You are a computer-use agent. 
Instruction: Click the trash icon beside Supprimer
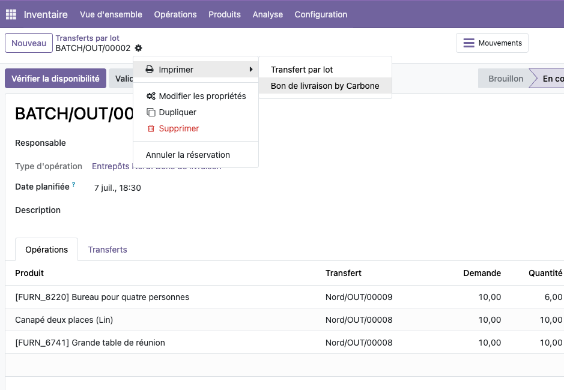(151, 128)
